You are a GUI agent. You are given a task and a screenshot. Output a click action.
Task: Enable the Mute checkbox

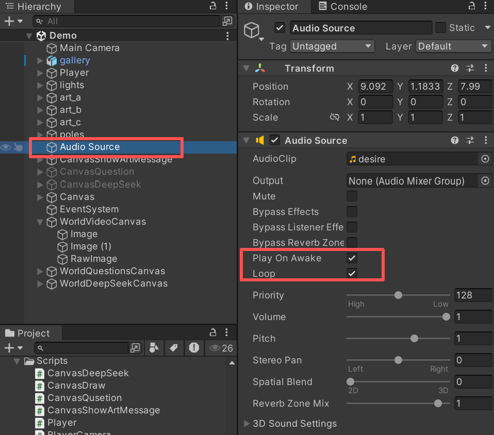click(x=352, y=196)
